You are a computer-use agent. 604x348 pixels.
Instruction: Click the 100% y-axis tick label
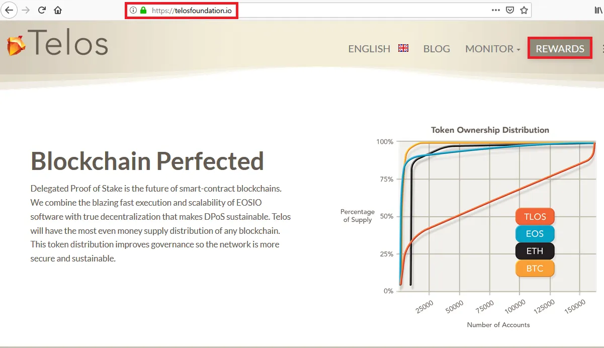coord(385,142)
